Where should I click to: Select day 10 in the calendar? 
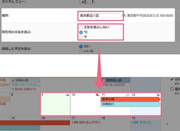point(73,95)
